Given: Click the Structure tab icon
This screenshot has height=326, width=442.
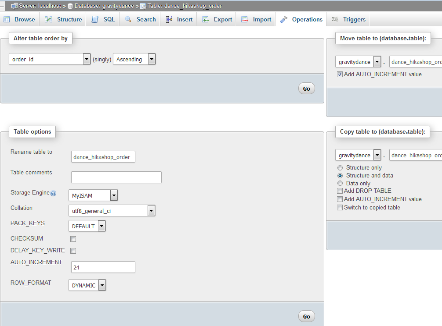Looking at the screenshot, I should (48, 19).
